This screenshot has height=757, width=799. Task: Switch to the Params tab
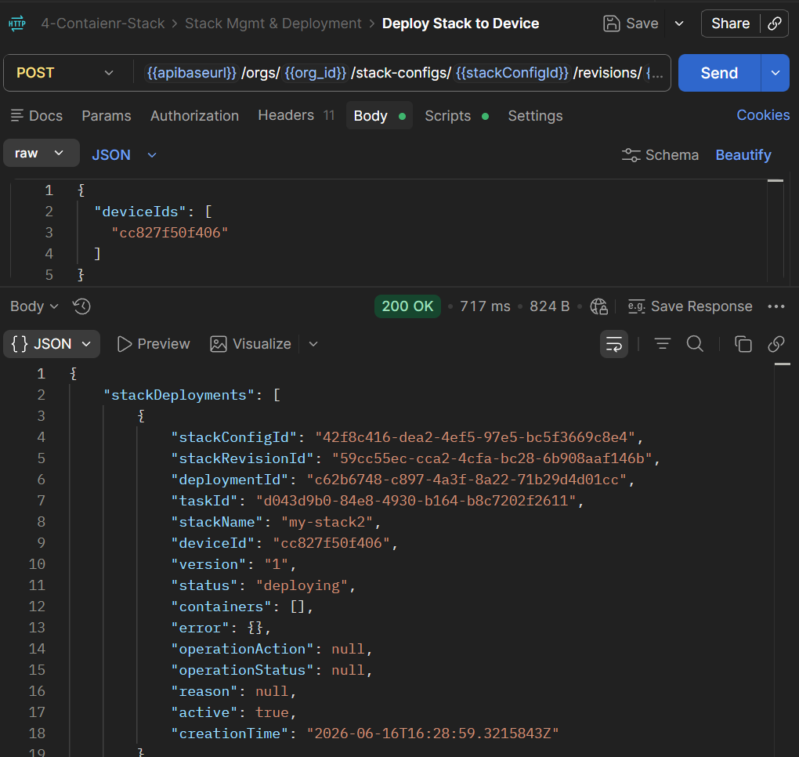(x=107, y=116)
